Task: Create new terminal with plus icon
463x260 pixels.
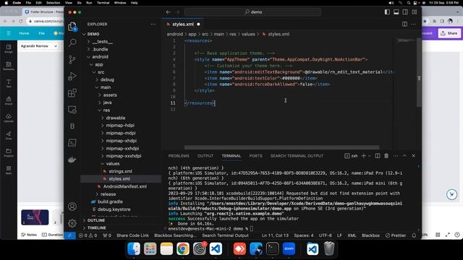Action: pyautogui.click(x=364, y=156)
